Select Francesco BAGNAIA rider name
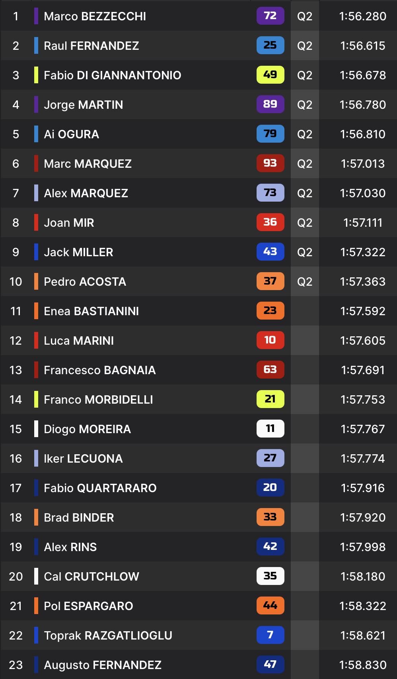The width and height of the screenshot is (397, 679). [x=100, y=370]
